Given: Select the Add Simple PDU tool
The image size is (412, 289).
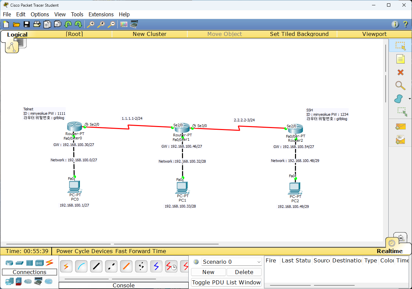Looking at the screenshot, I should coord(400,126).
